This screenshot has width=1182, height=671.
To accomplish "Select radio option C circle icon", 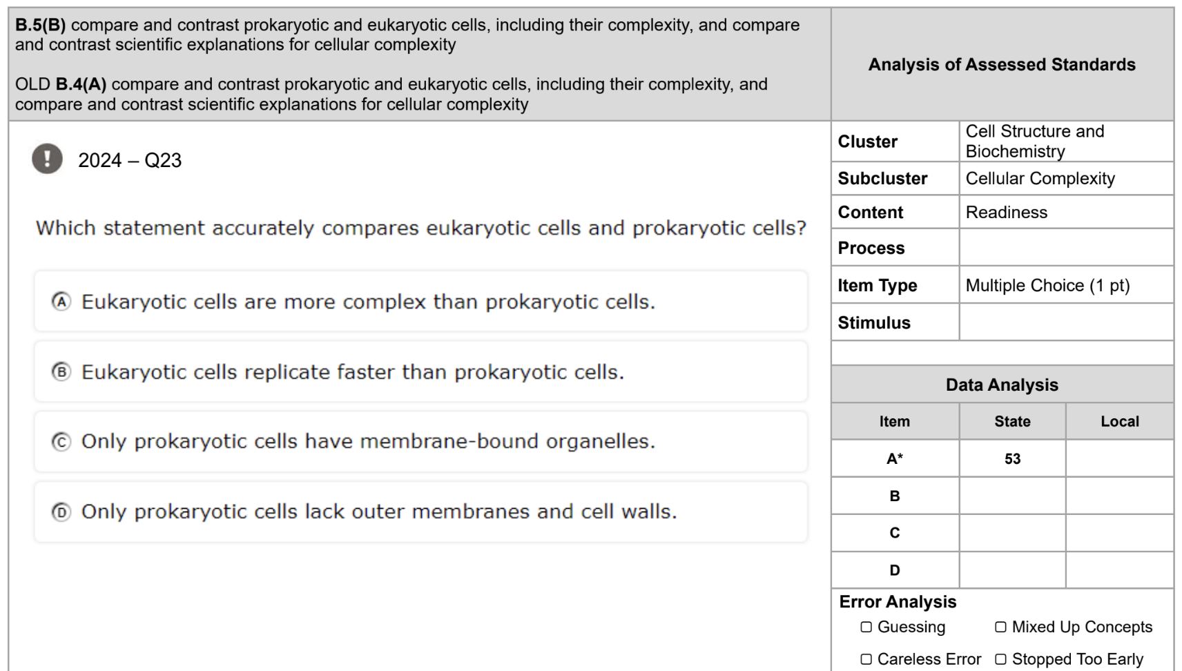I will point(61,442).
